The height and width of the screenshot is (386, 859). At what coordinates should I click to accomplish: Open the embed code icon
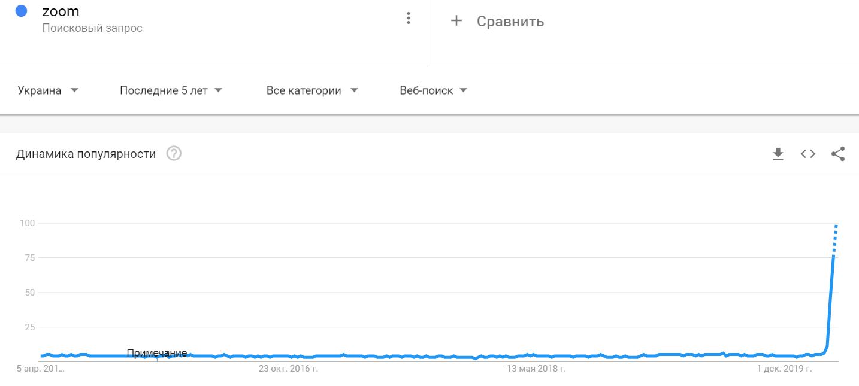(808, 154)
